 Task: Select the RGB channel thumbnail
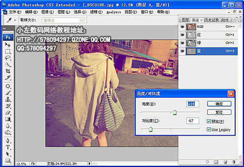[191, 27]
